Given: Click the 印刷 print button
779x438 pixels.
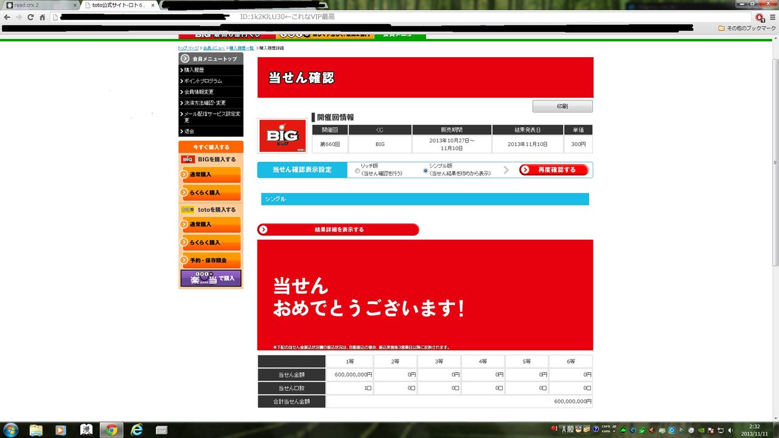Looking at the screenshot, I should click(x=562, y=106).
